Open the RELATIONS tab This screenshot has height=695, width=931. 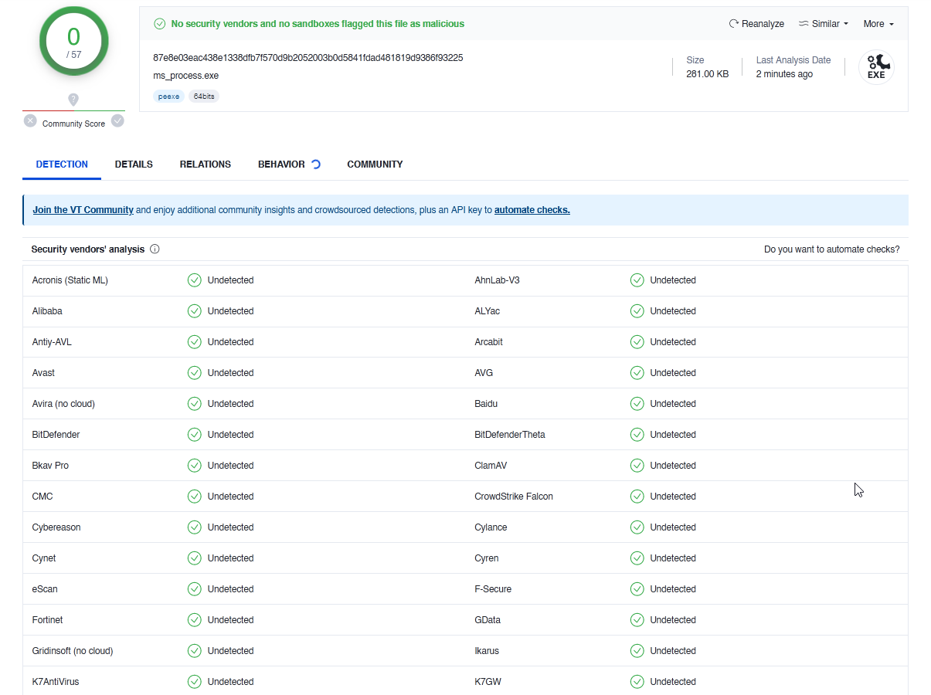pyautogui.click(x=206, y=164)
